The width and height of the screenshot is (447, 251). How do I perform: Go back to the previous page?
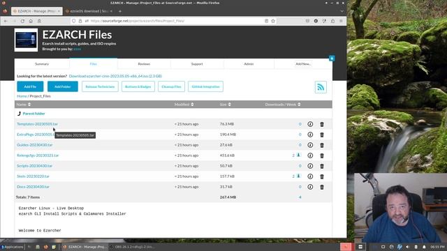point(6,21)
